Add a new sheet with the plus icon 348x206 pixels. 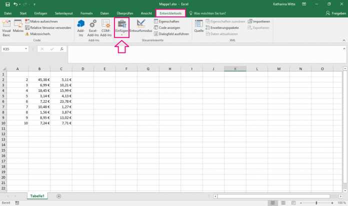(x=59, y=196)
